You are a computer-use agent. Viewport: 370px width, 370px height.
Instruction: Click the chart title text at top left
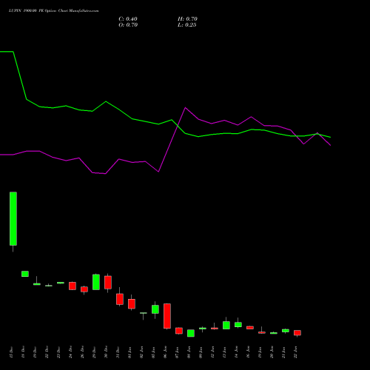click(x=53, y=10)
